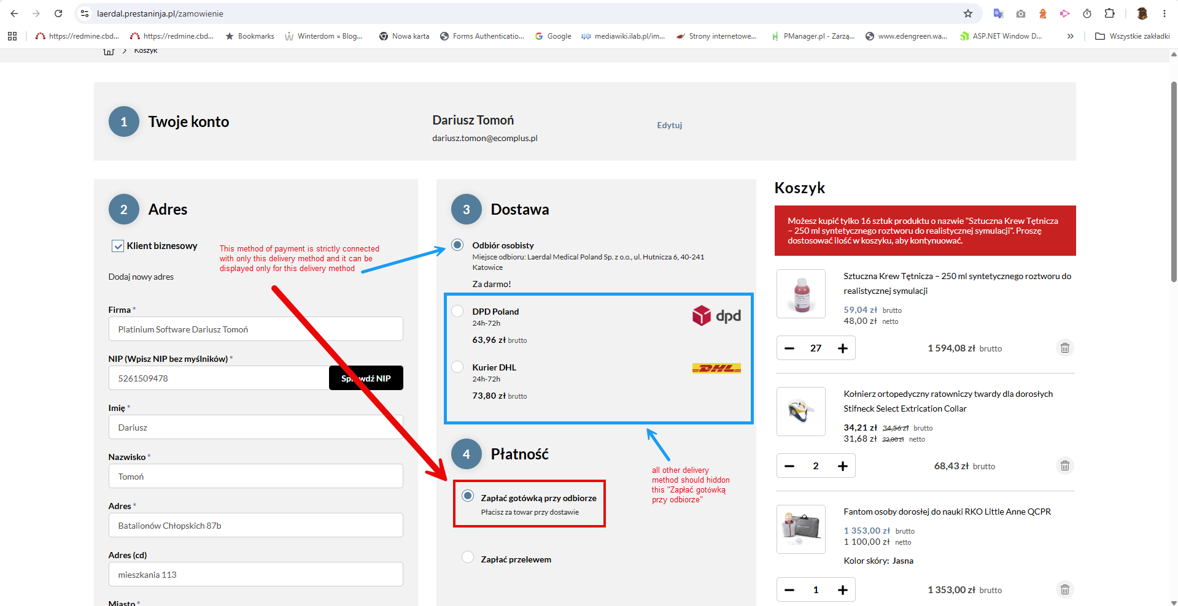Delete Sztuczna Krew Tętnicza item via trash icon

coord(1065,348)
